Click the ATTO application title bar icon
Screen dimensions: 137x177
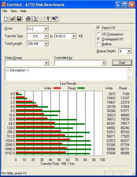(x=4, y=5)
